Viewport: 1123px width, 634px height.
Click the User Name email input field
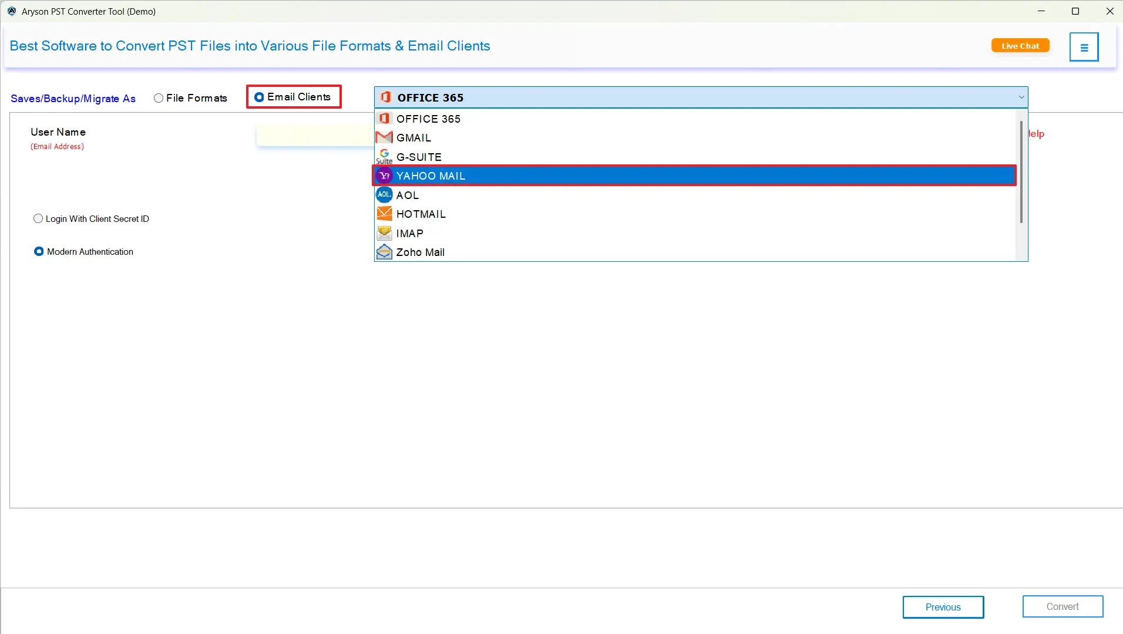pos(315,136)
